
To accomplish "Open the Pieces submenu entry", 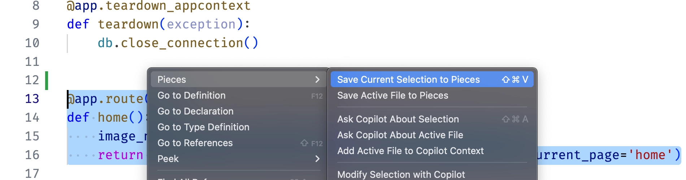I will [x=172, y=80].
